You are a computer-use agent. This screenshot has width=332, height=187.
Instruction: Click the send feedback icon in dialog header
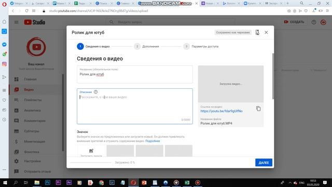[x=257, y=32]
